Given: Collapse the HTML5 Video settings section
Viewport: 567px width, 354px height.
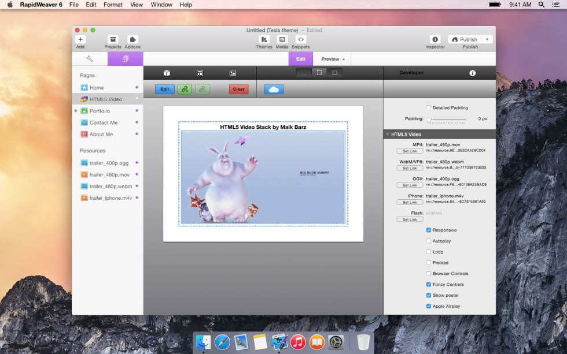Looking at the screenshot, I should (387, 134).
